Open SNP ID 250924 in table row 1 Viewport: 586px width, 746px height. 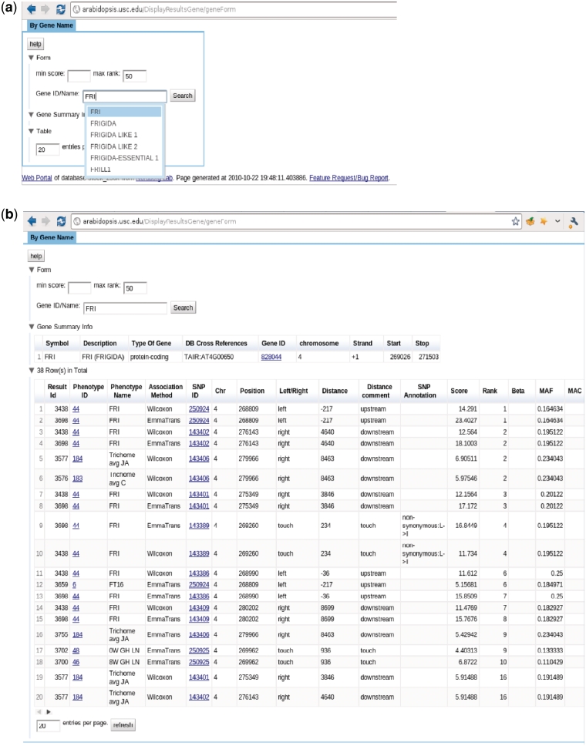199,408
